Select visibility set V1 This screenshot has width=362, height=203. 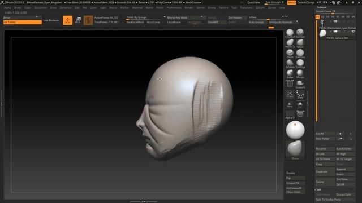coord(317,17)
